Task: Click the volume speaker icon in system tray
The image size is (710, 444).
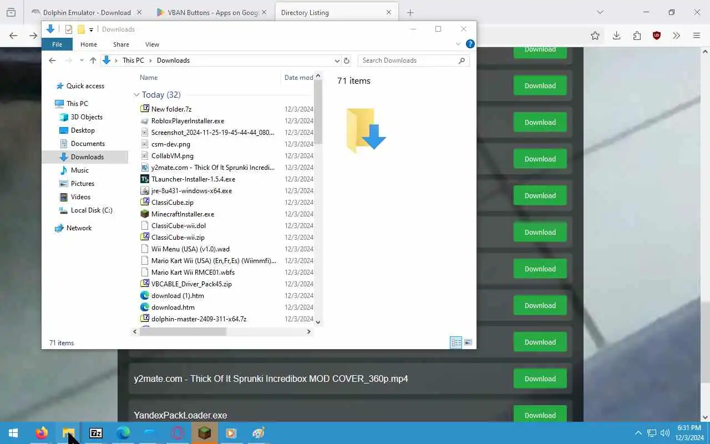Action: (665, 433)
